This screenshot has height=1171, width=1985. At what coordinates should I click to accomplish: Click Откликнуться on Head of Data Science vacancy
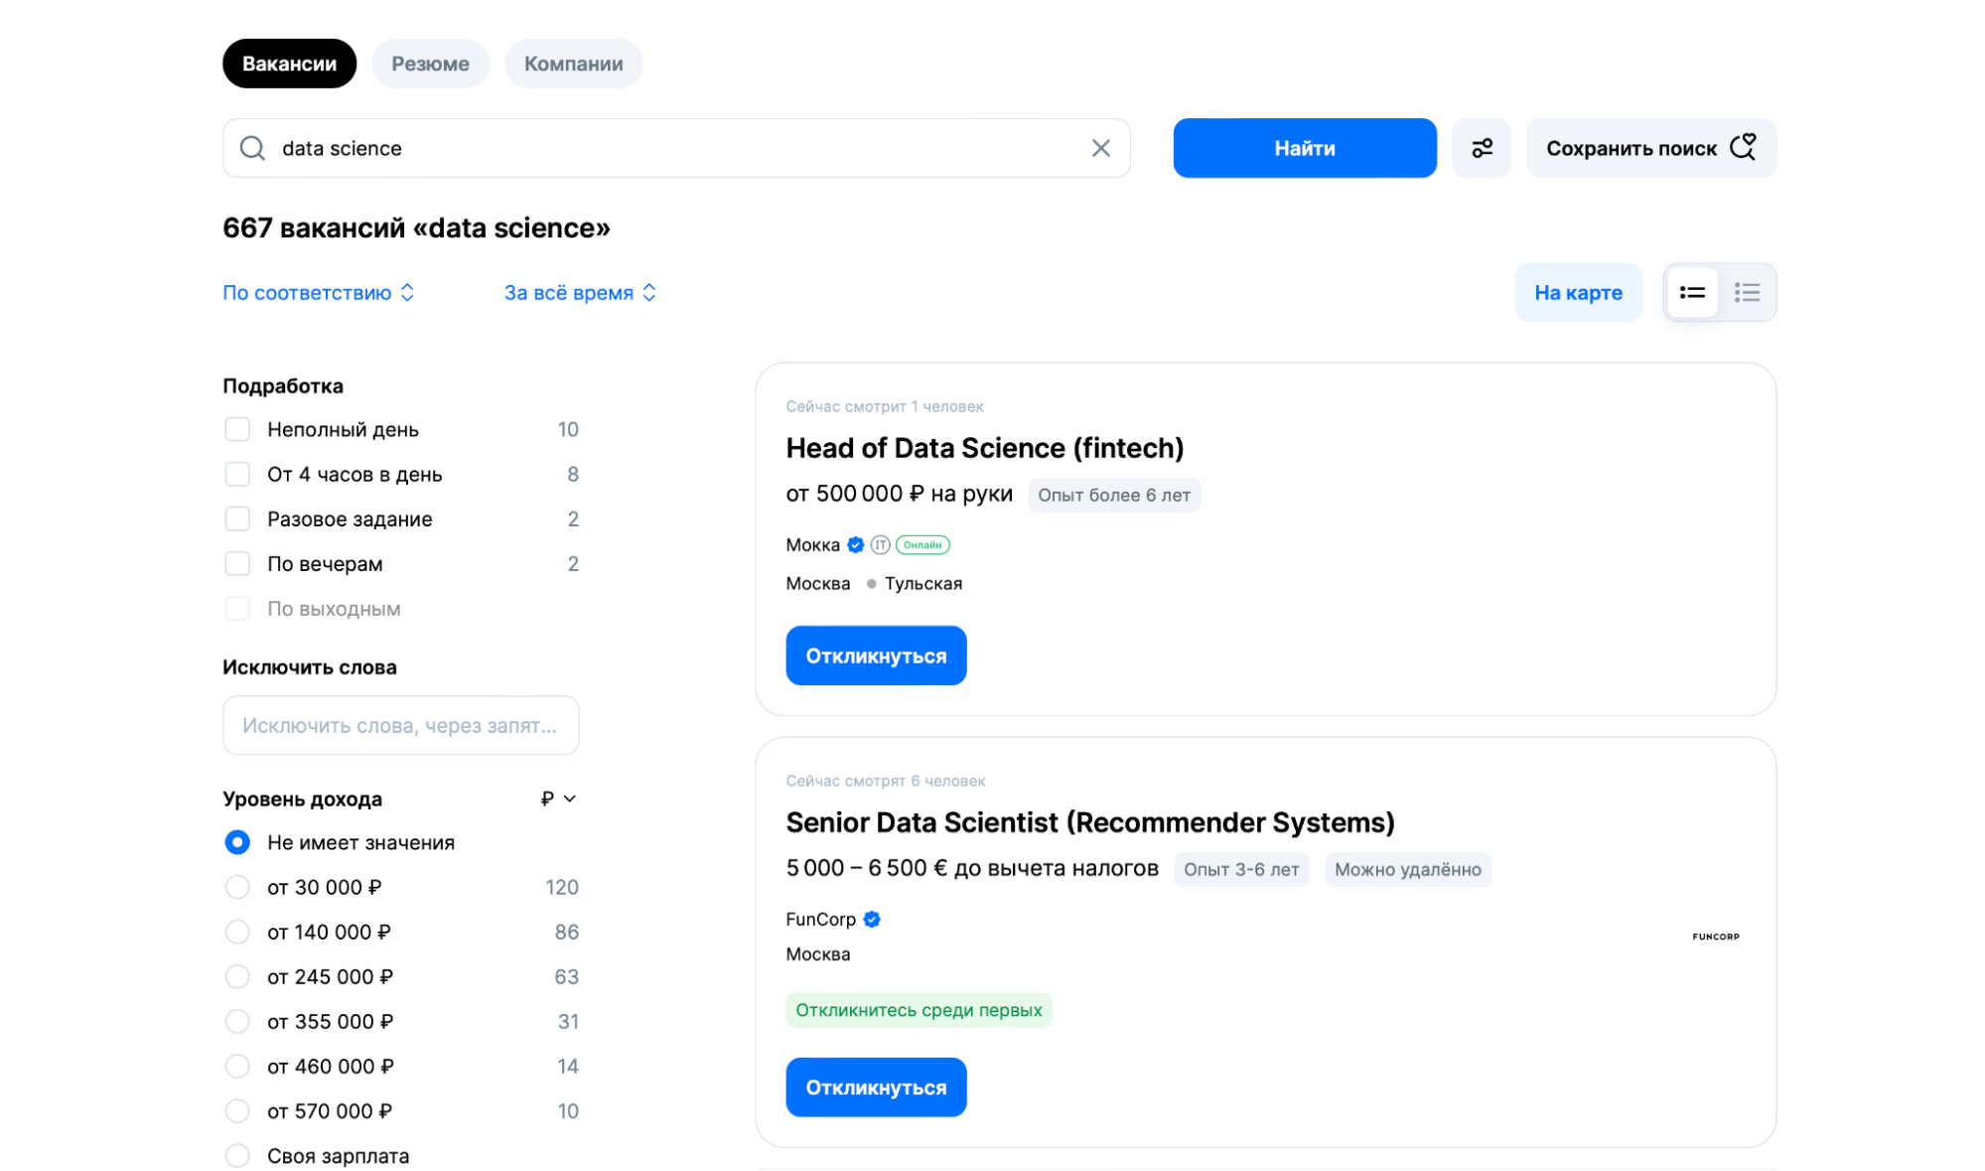(876, 655)
